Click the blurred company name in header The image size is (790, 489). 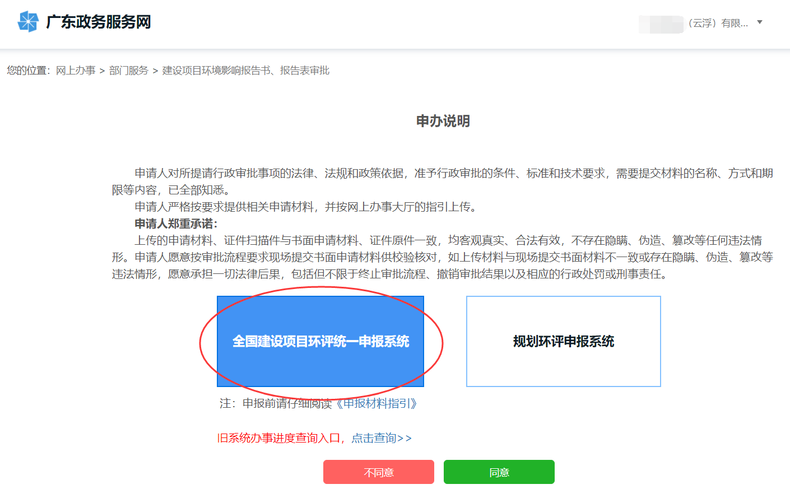click(x=661, y=24)
